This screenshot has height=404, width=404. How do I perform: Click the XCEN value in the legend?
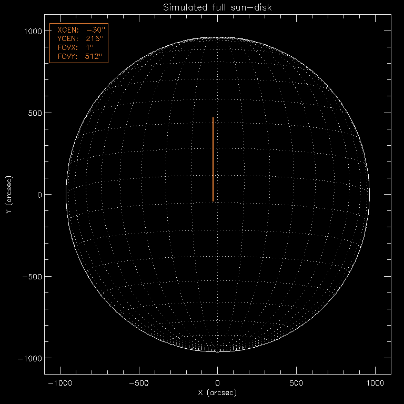(96, 31)
